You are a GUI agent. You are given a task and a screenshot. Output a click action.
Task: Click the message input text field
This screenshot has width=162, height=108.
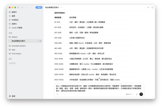99,88
